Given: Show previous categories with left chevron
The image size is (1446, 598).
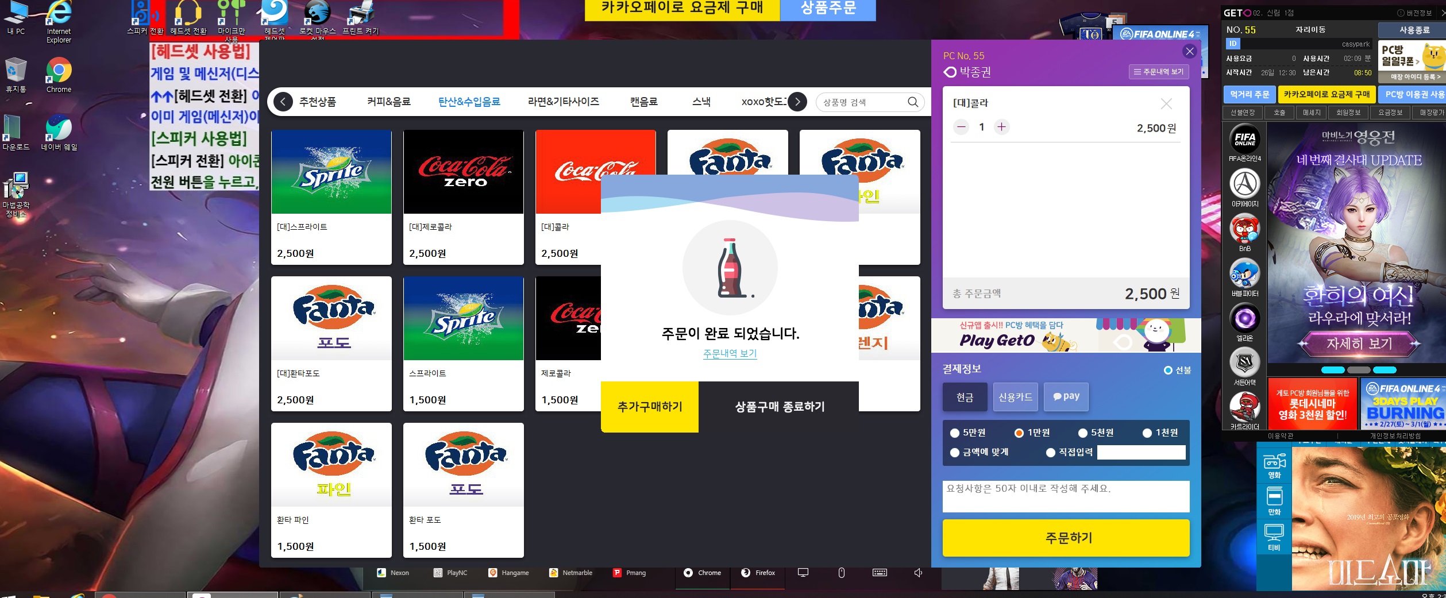Looking at the screenshot, I should pyautogui.click(x=283, y=102).
